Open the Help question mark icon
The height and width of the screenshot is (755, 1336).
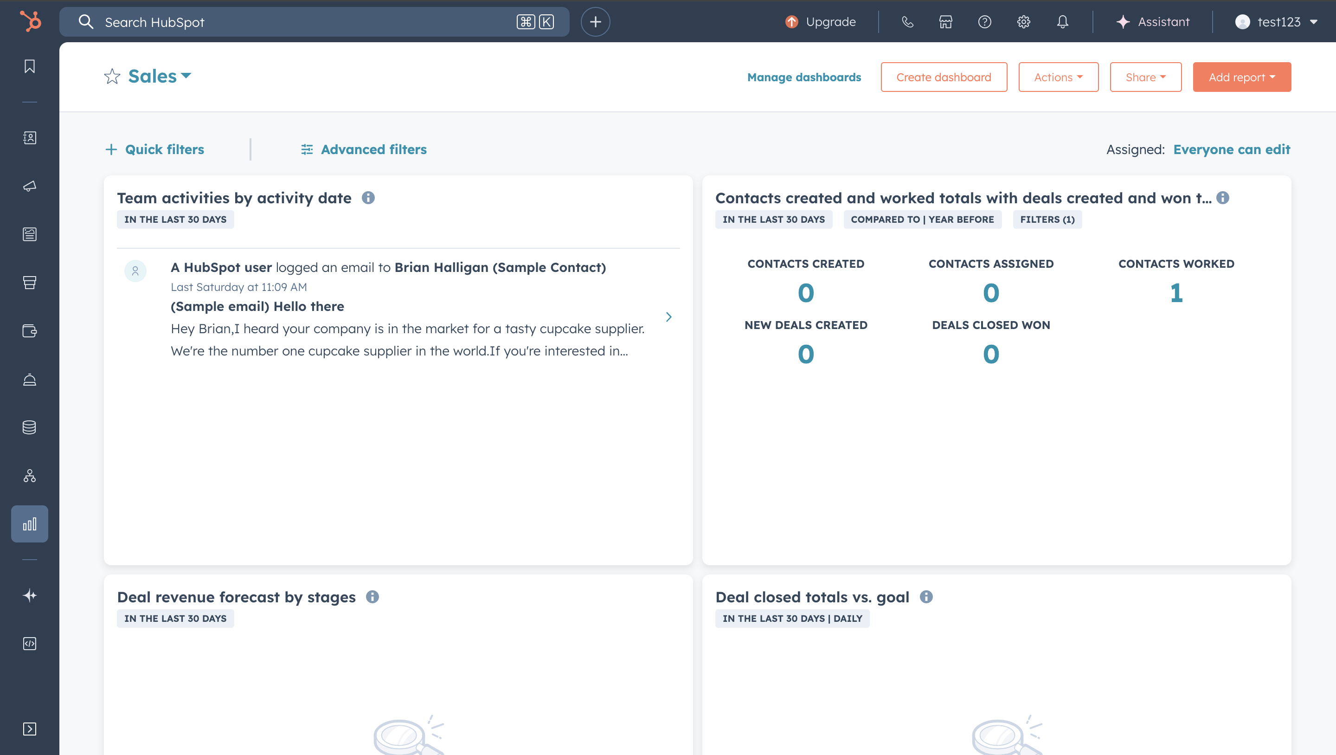[984, 22]
